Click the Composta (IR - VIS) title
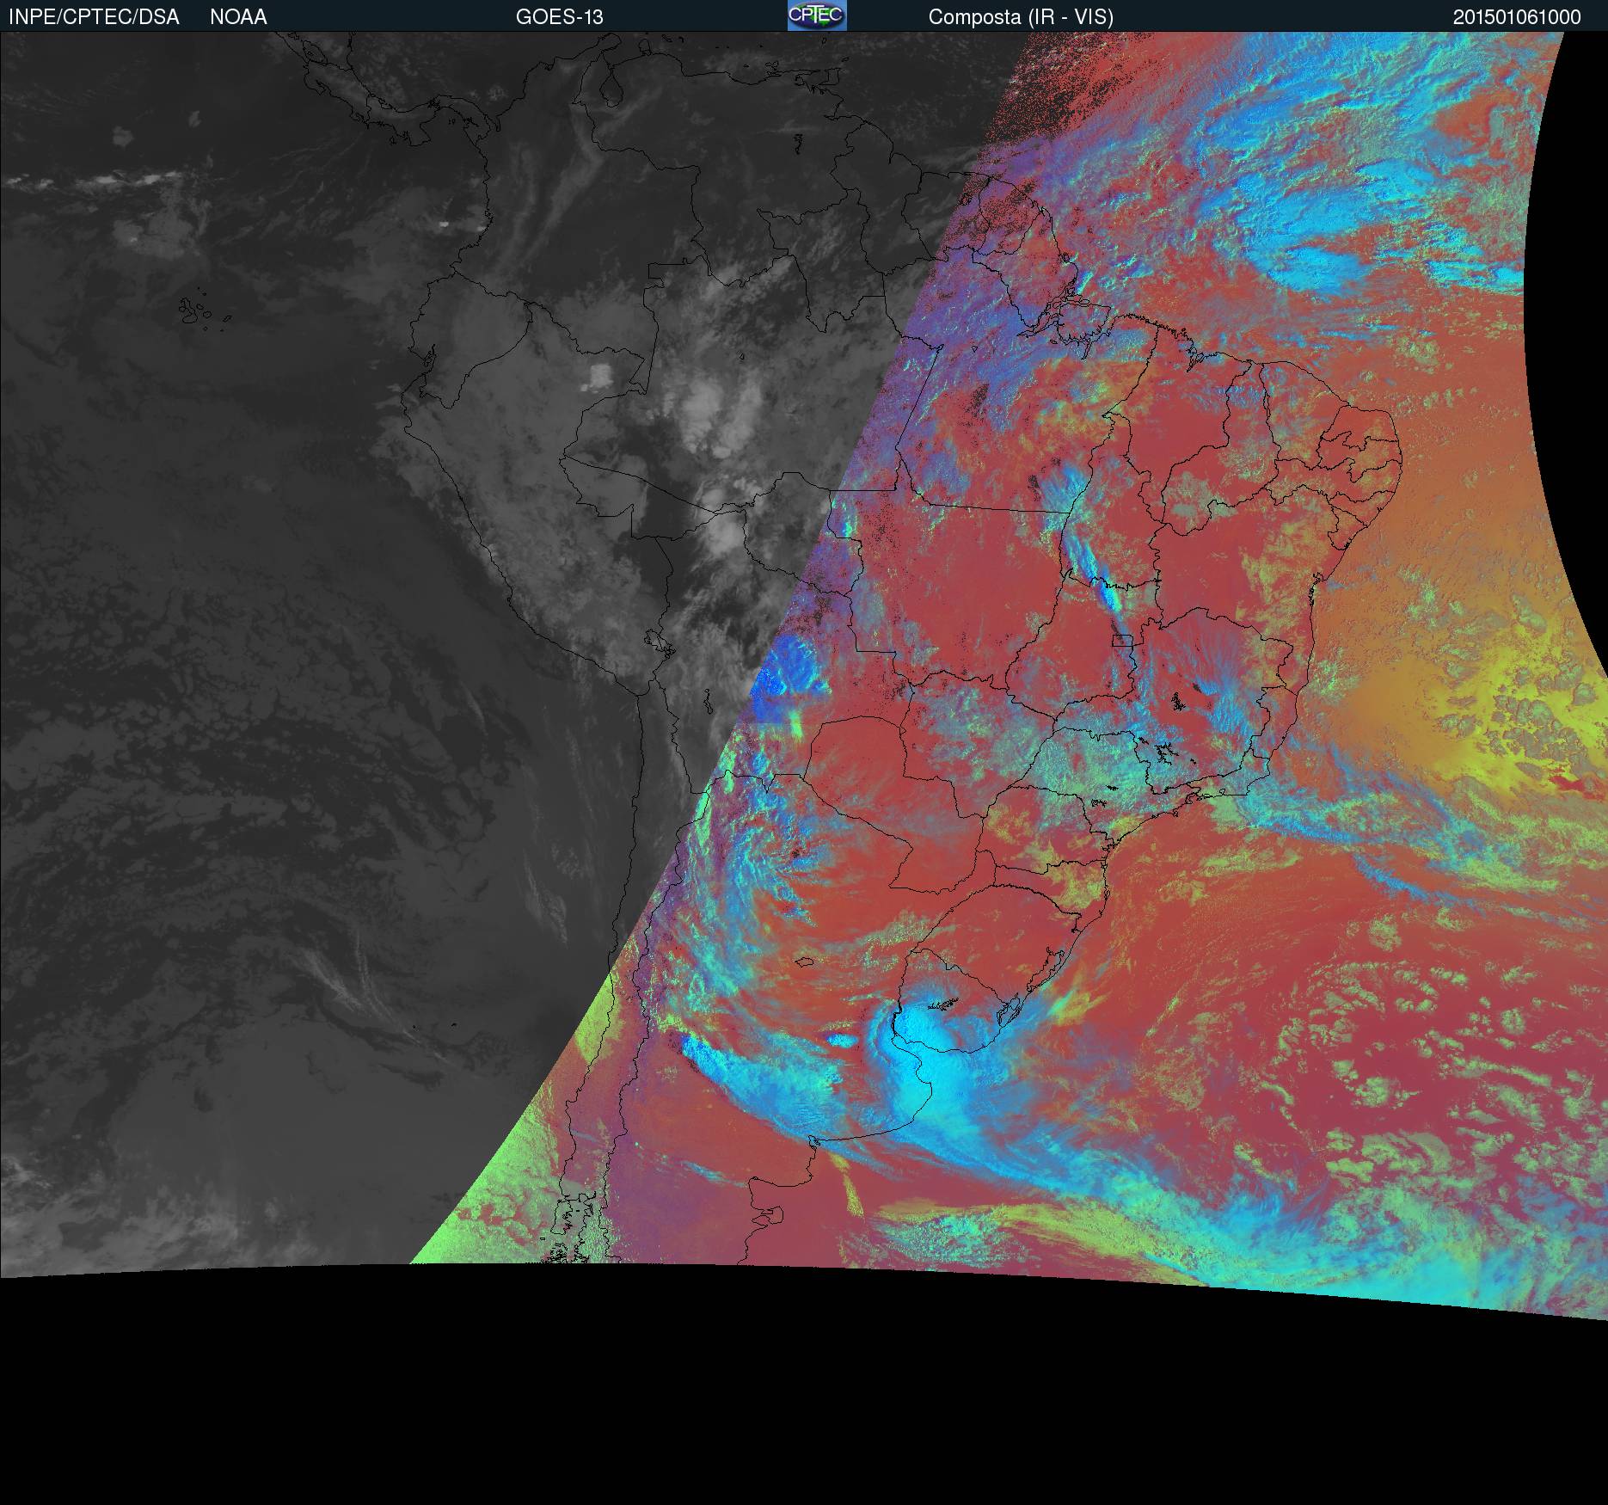This screenshot has width=1608, height=1505. [1021, 17]
